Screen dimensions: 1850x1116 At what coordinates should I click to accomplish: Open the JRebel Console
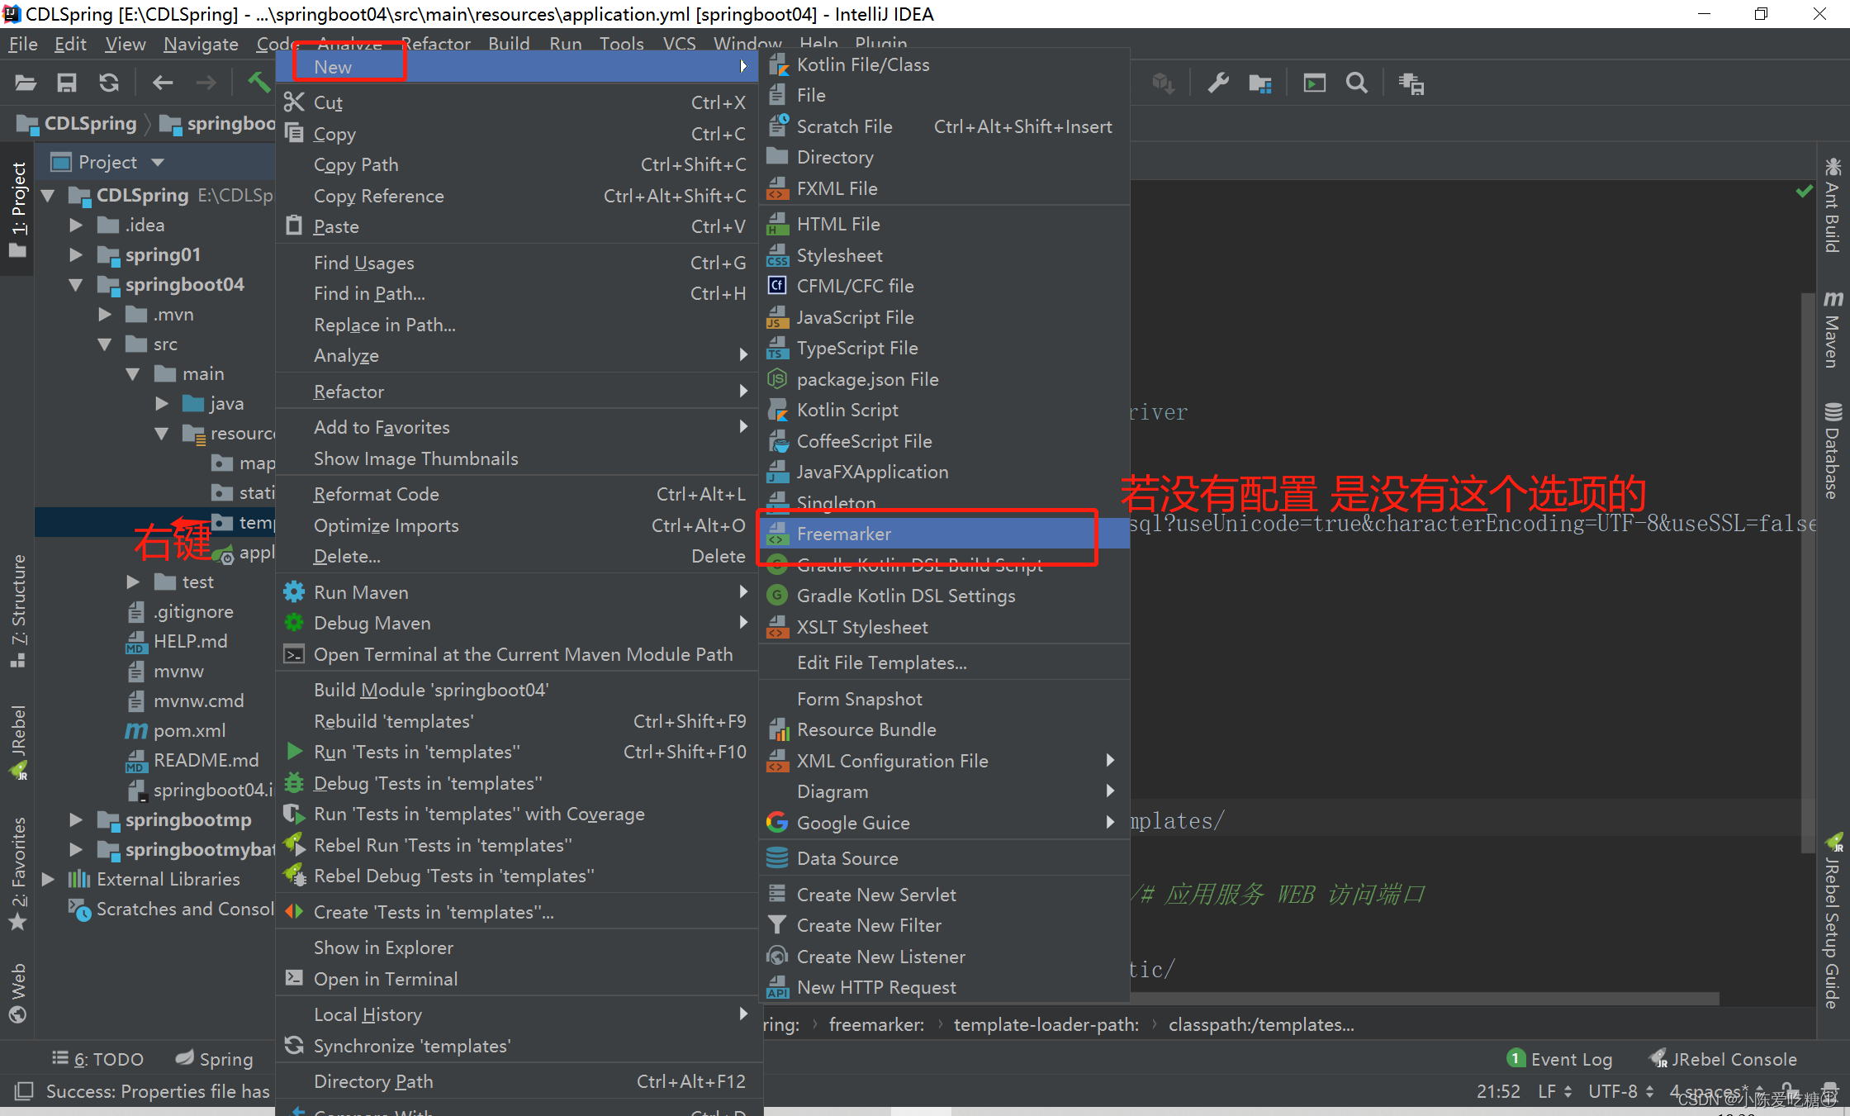click(x=1723, y=1059)
